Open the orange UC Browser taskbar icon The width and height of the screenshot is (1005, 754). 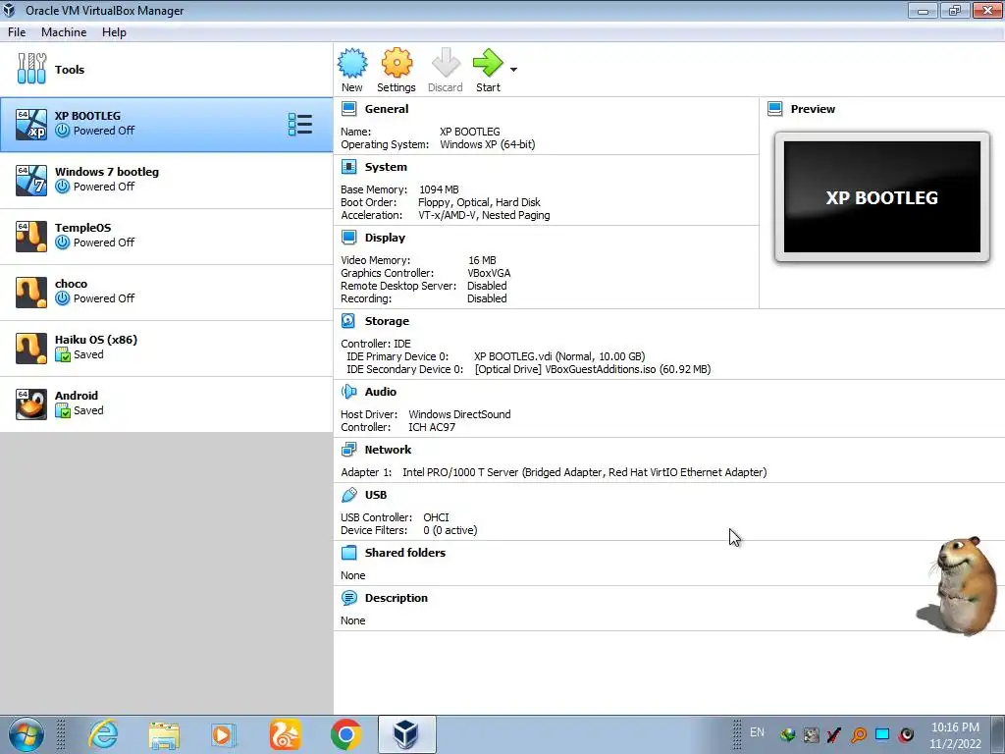pyautogui.click(x=286, y=734)
